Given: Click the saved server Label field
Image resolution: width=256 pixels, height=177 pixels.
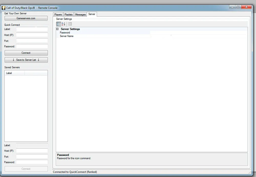Looking at the screenshot, I should click(x=32, y=145).
